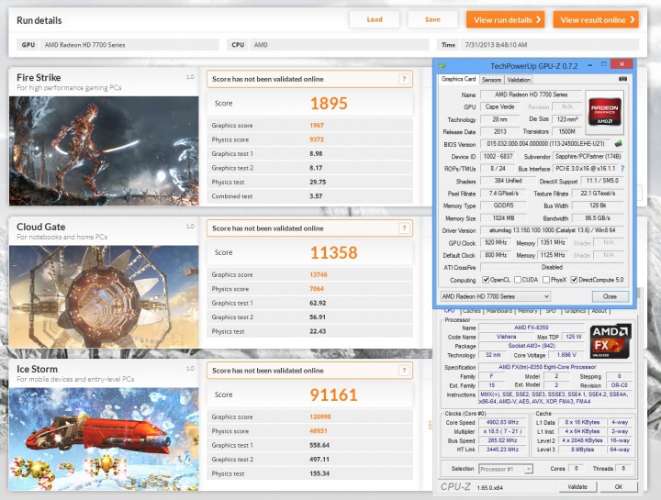The image size is (661, 500).
Task: Select the Caches tab in CPU-Z
Action: point(471,311)
